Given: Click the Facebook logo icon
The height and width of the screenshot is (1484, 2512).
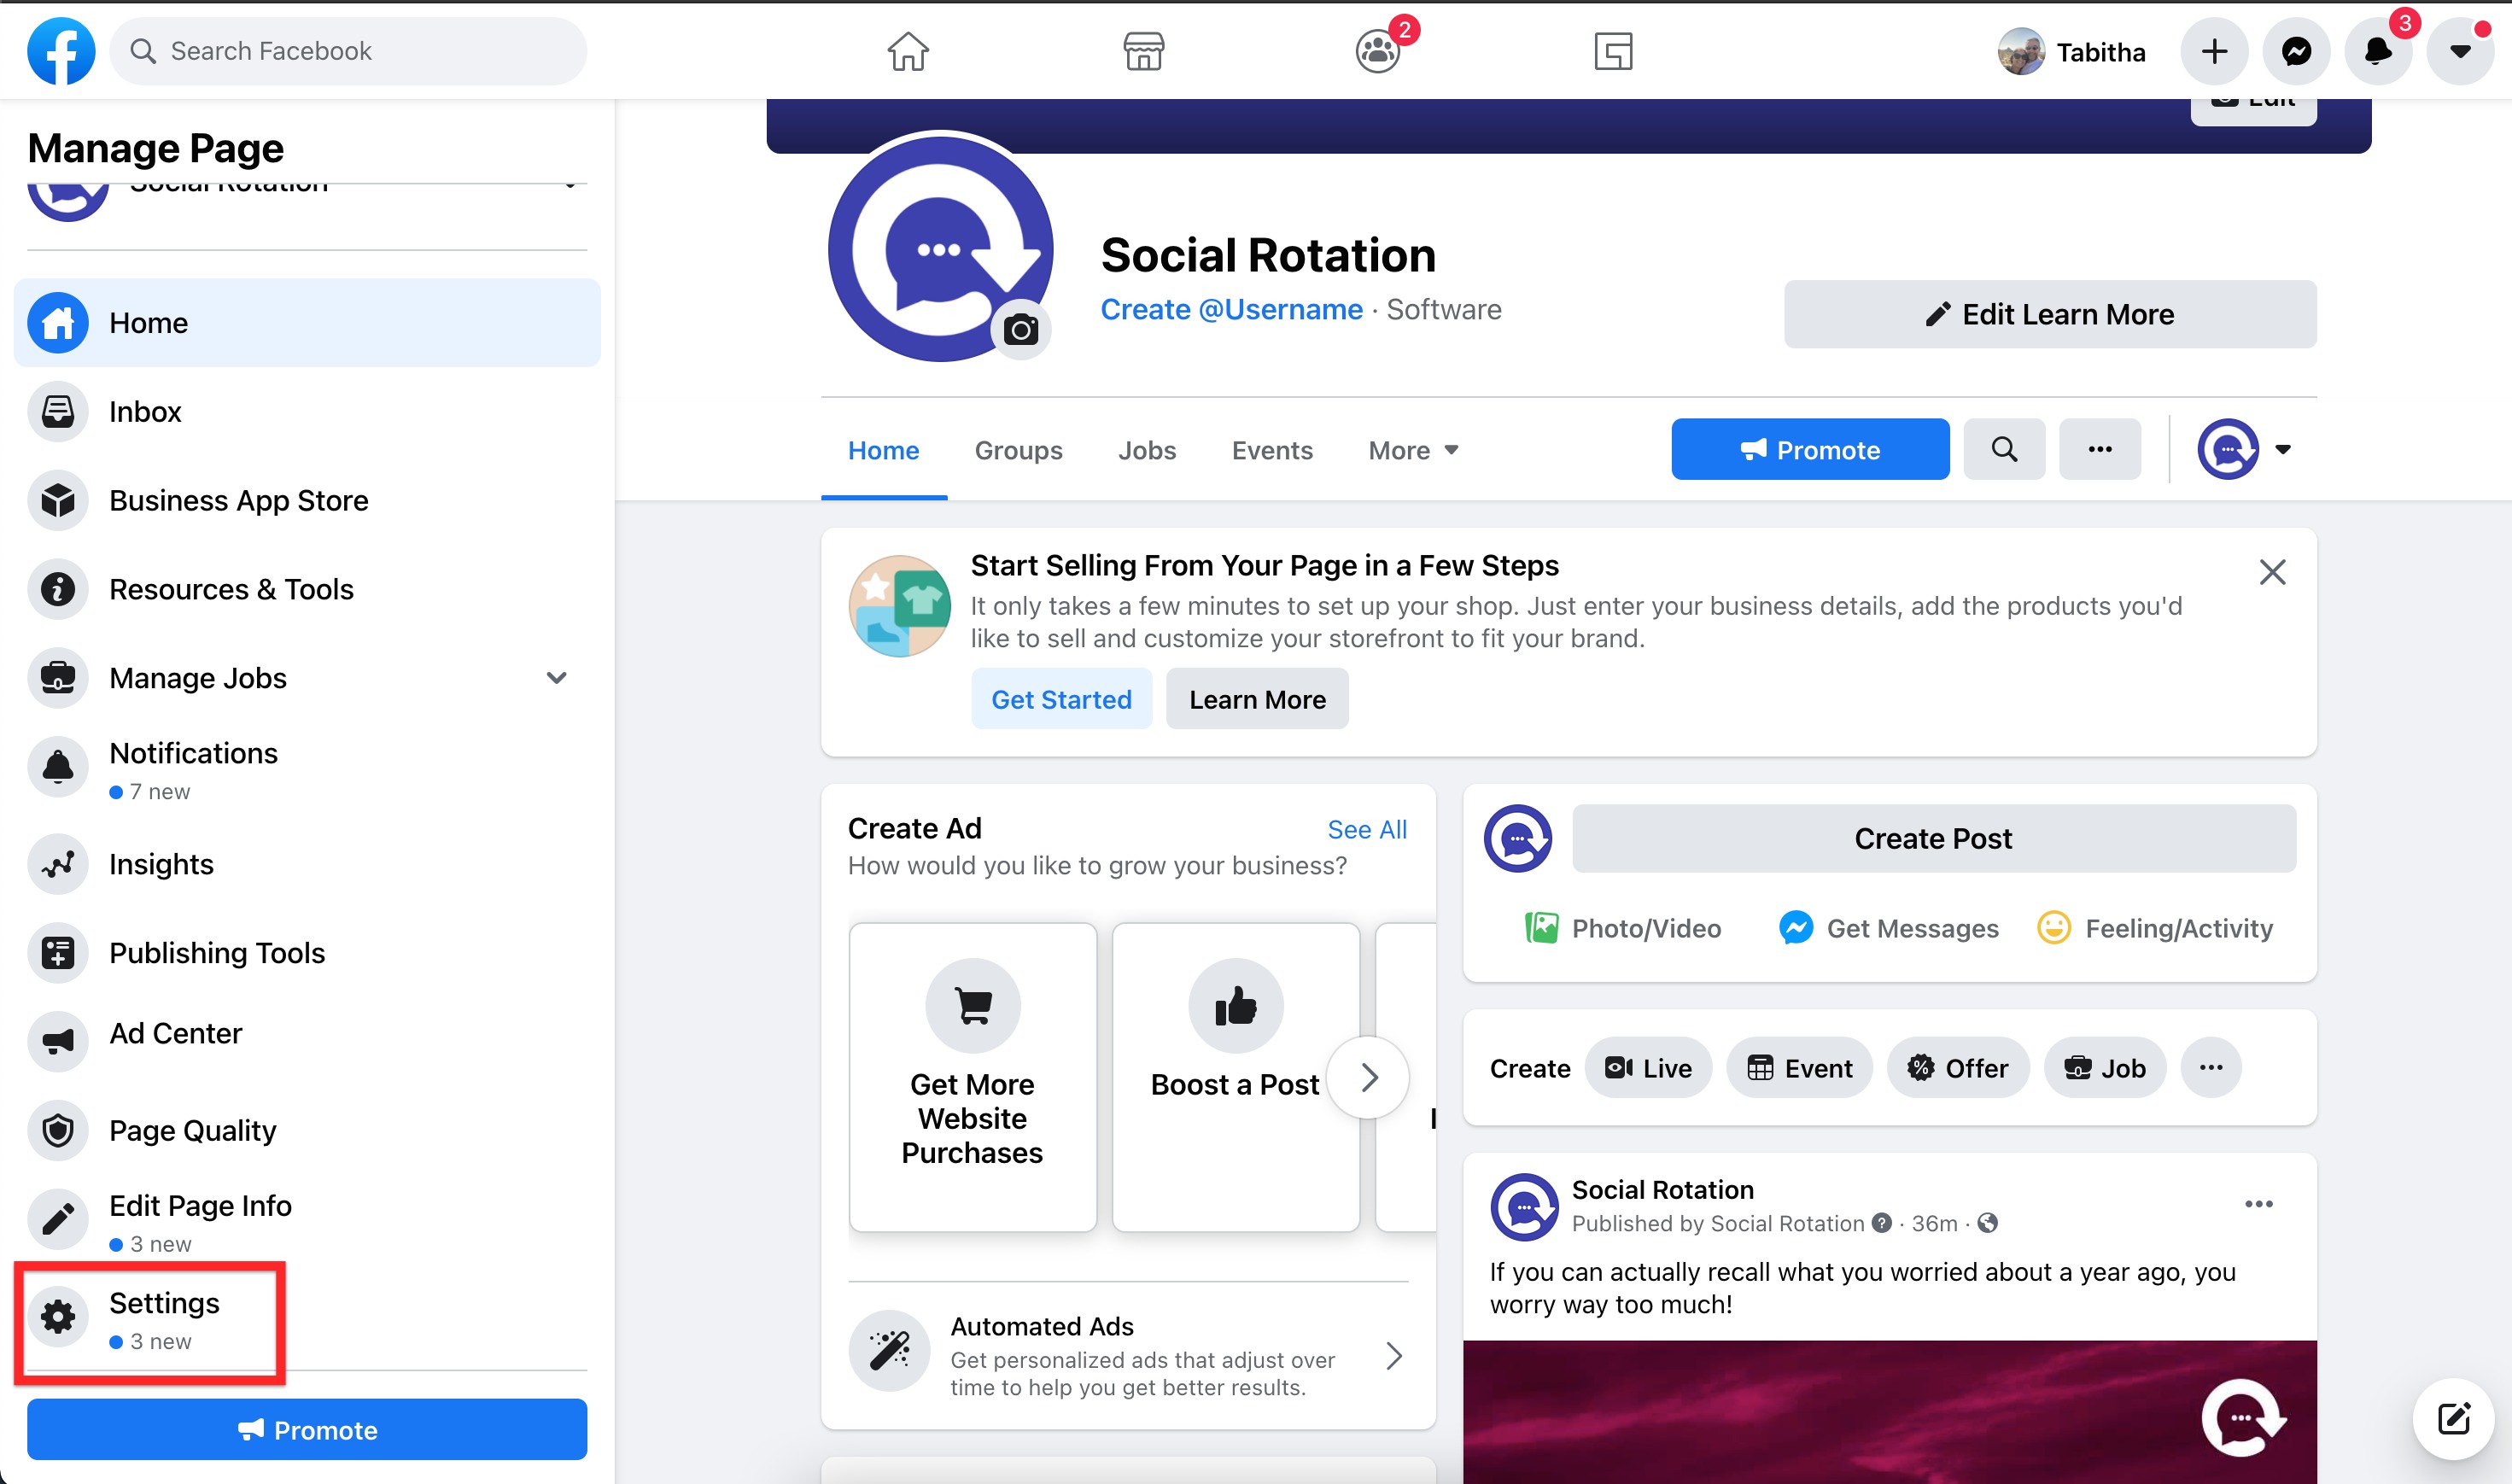Looking at the screenshot, I should tap(61, 51).
